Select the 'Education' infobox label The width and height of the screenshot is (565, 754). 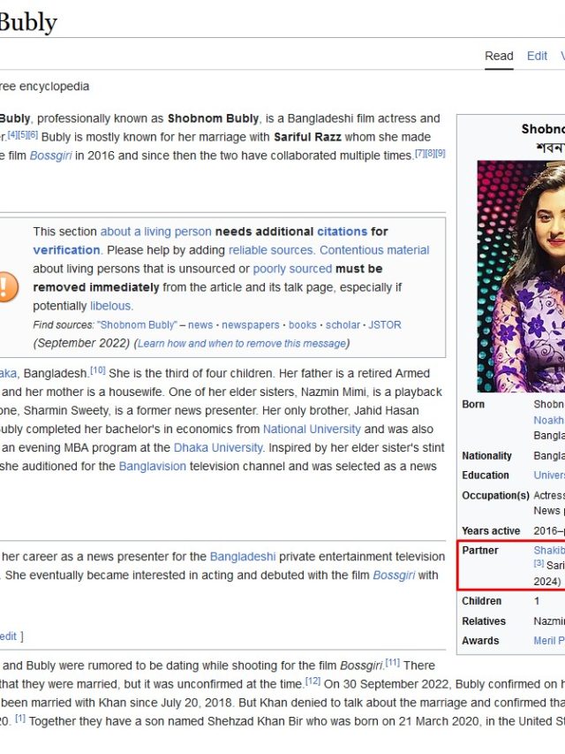pos(486,475)
